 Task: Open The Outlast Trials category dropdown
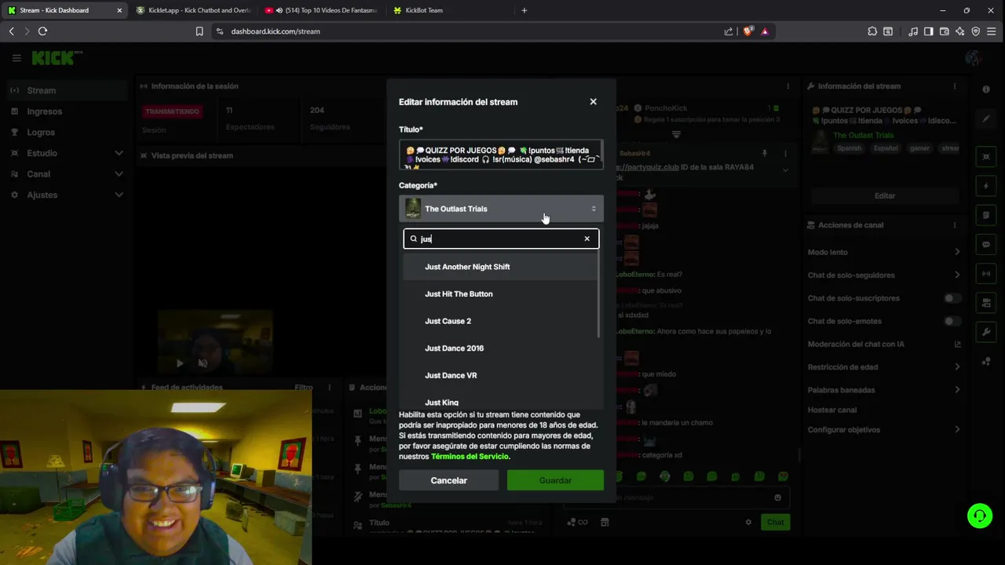coord(501,209)
